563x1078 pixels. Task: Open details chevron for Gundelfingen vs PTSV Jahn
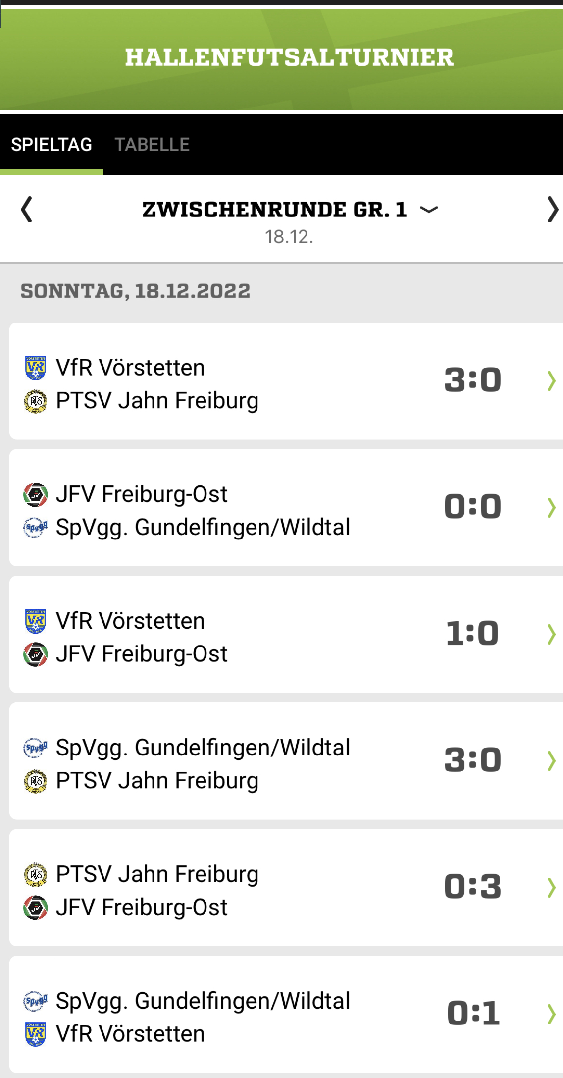point(551,761)
